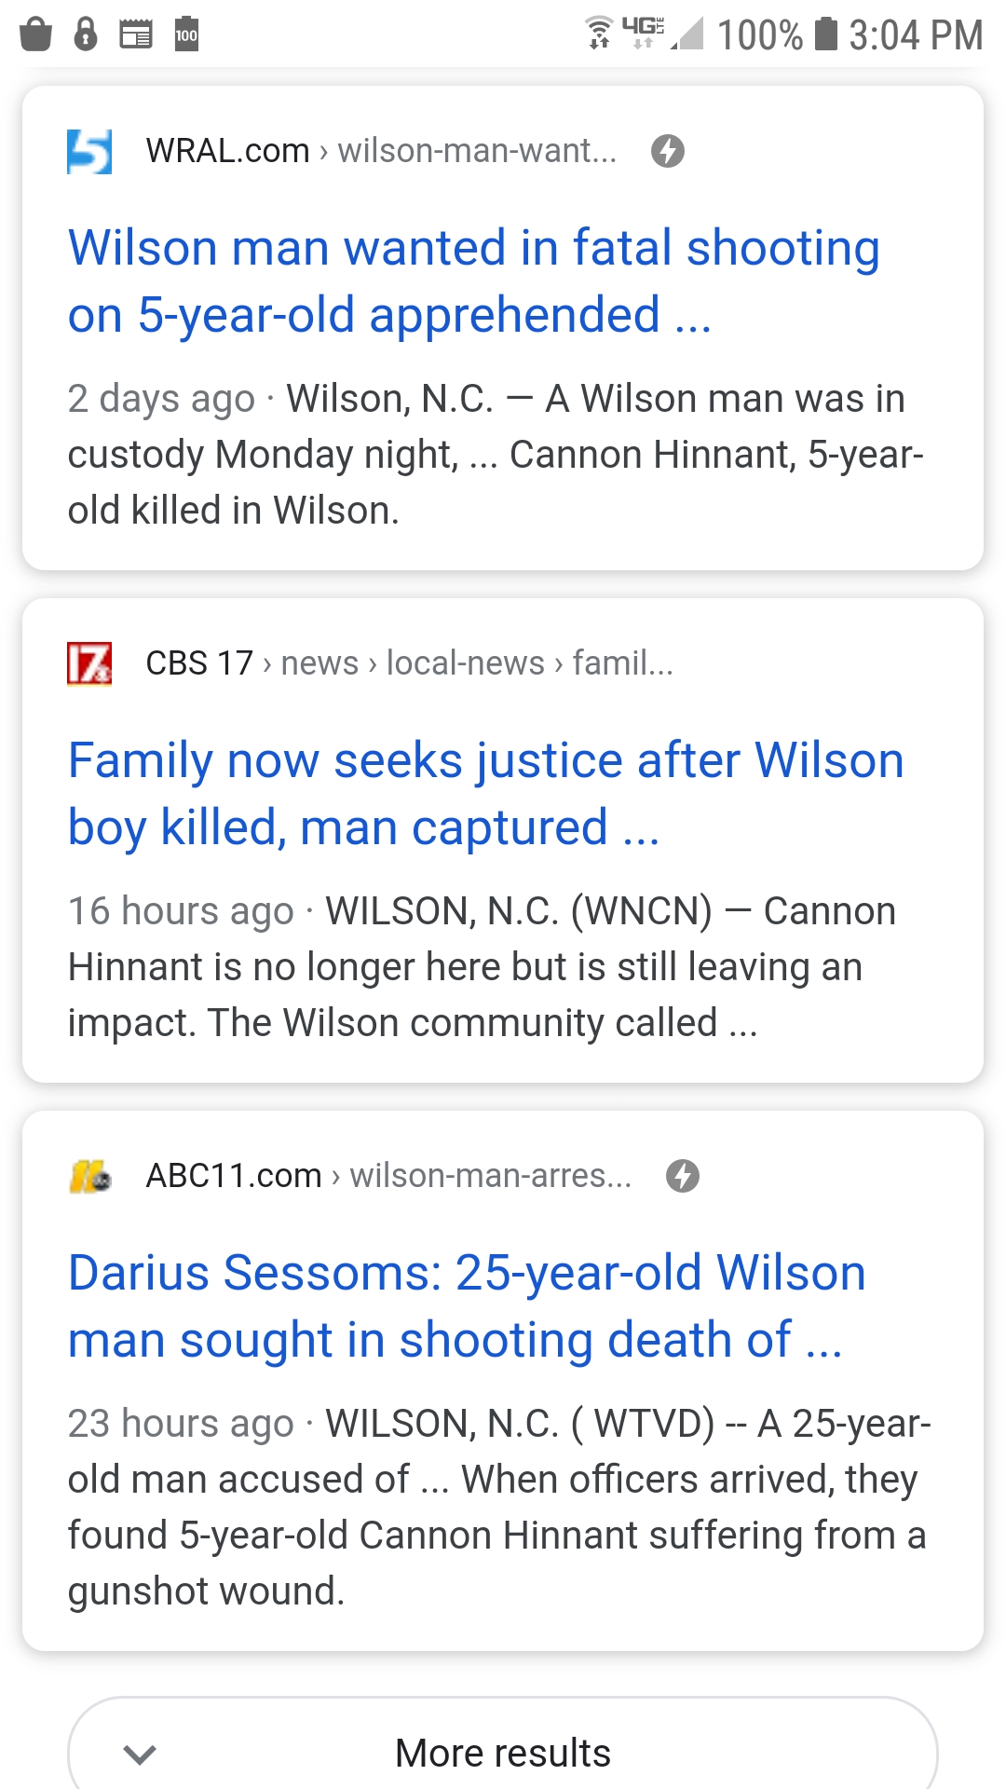Tap the AMP lightning icon beside WRAL.com
Viewport: 1006px width, 1789px height.
tap(667, 151)
